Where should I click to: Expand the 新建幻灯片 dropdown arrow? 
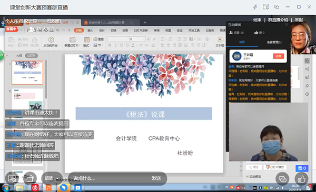pos(80,45)
